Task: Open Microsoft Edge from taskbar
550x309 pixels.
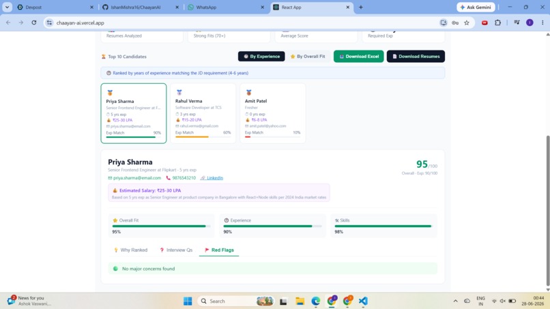Action: tap(316, 301)
